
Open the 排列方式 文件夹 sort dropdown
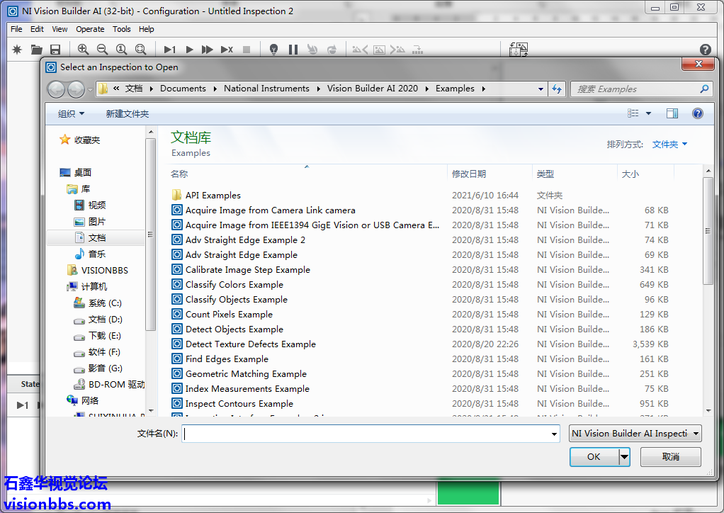(x=669, y=145)
